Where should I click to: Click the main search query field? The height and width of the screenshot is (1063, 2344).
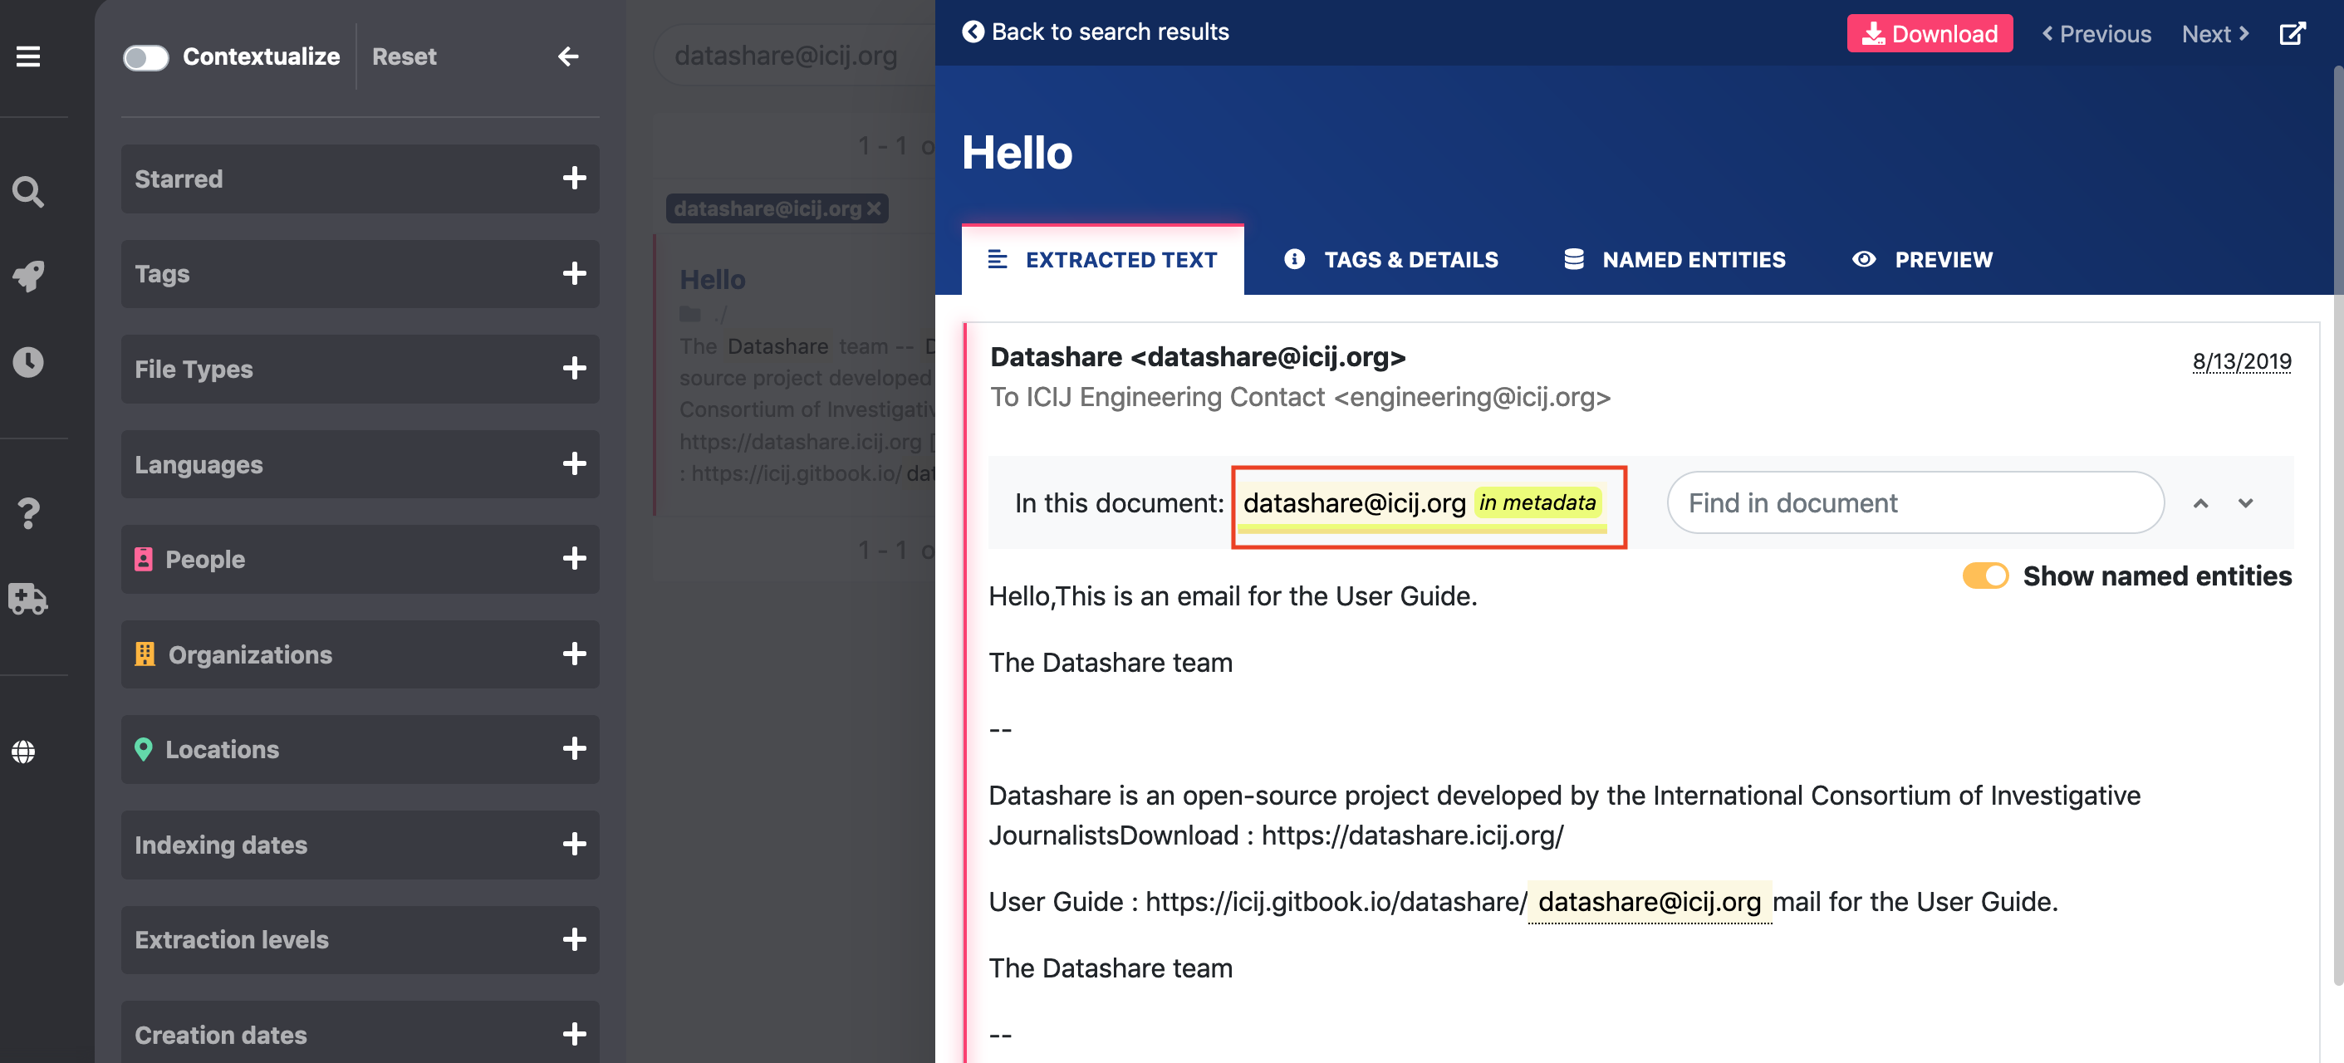pos(794,56)
